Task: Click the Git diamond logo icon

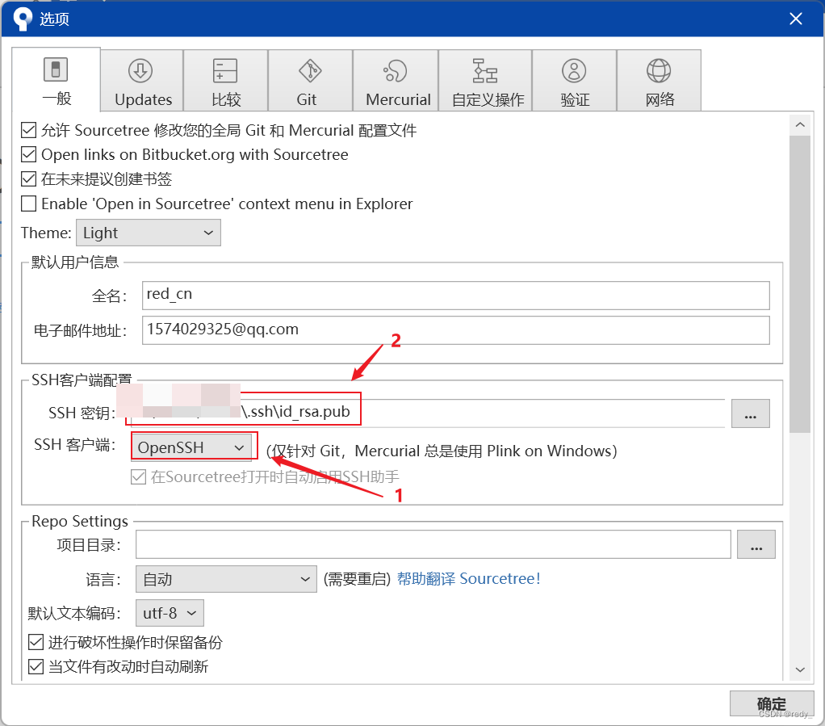Action: pos(310,70)
